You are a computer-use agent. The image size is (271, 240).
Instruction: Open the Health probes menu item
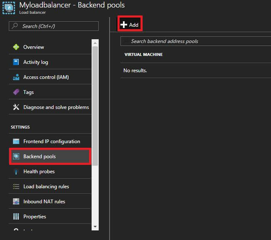(x=39, y=171)
